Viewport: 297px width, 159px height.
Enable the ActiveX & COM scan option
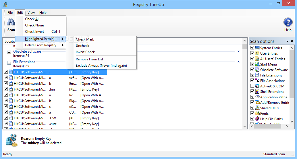pyautogui.click(x=252, y=86)
